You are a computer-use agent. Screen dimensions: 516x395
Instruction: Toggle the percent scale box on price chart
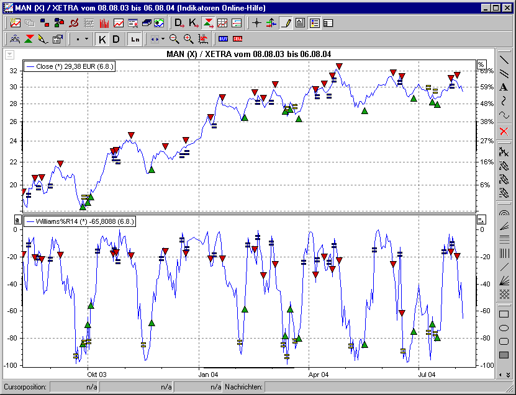(481, 64)
